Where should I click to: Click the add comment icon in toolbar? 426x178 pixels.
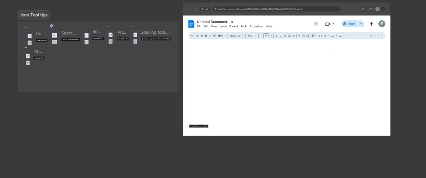tap(303, 36)
